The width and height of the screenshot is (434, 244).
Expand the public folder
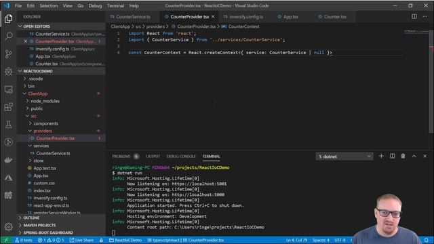click(x=37, y=108)
